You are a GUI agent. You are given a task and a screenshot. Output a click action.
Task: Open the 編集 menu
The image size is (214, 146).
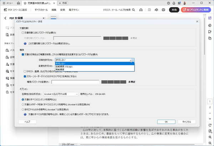[x=54, y=10]
